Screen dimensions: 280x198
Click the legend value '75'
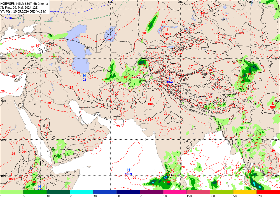(x=142, y=196)
